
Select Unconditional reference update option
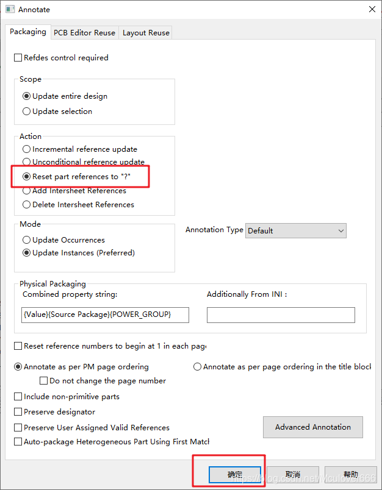(26, 162)
